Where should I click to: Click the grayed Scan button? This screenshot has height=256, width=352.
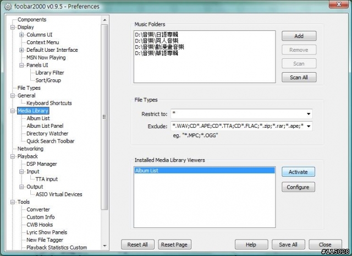299,64
